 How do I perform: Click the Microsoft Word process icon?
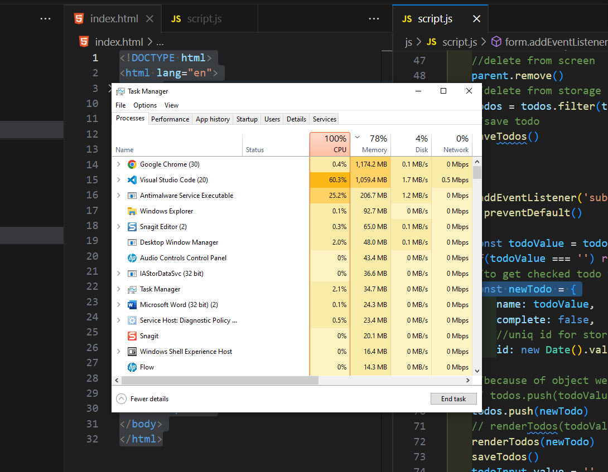click(132, 305)
